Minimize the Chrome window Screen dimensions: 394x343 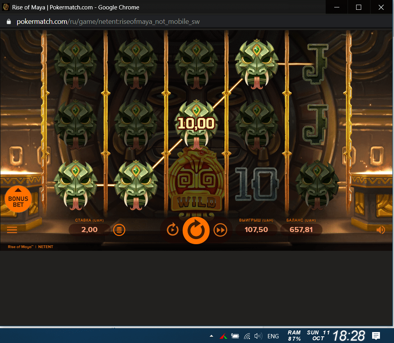(337, 7)
